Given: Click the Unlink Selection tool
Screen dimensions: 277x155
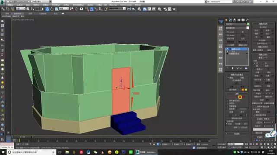Looking at the screenshot, I should [x=8, y=9].
